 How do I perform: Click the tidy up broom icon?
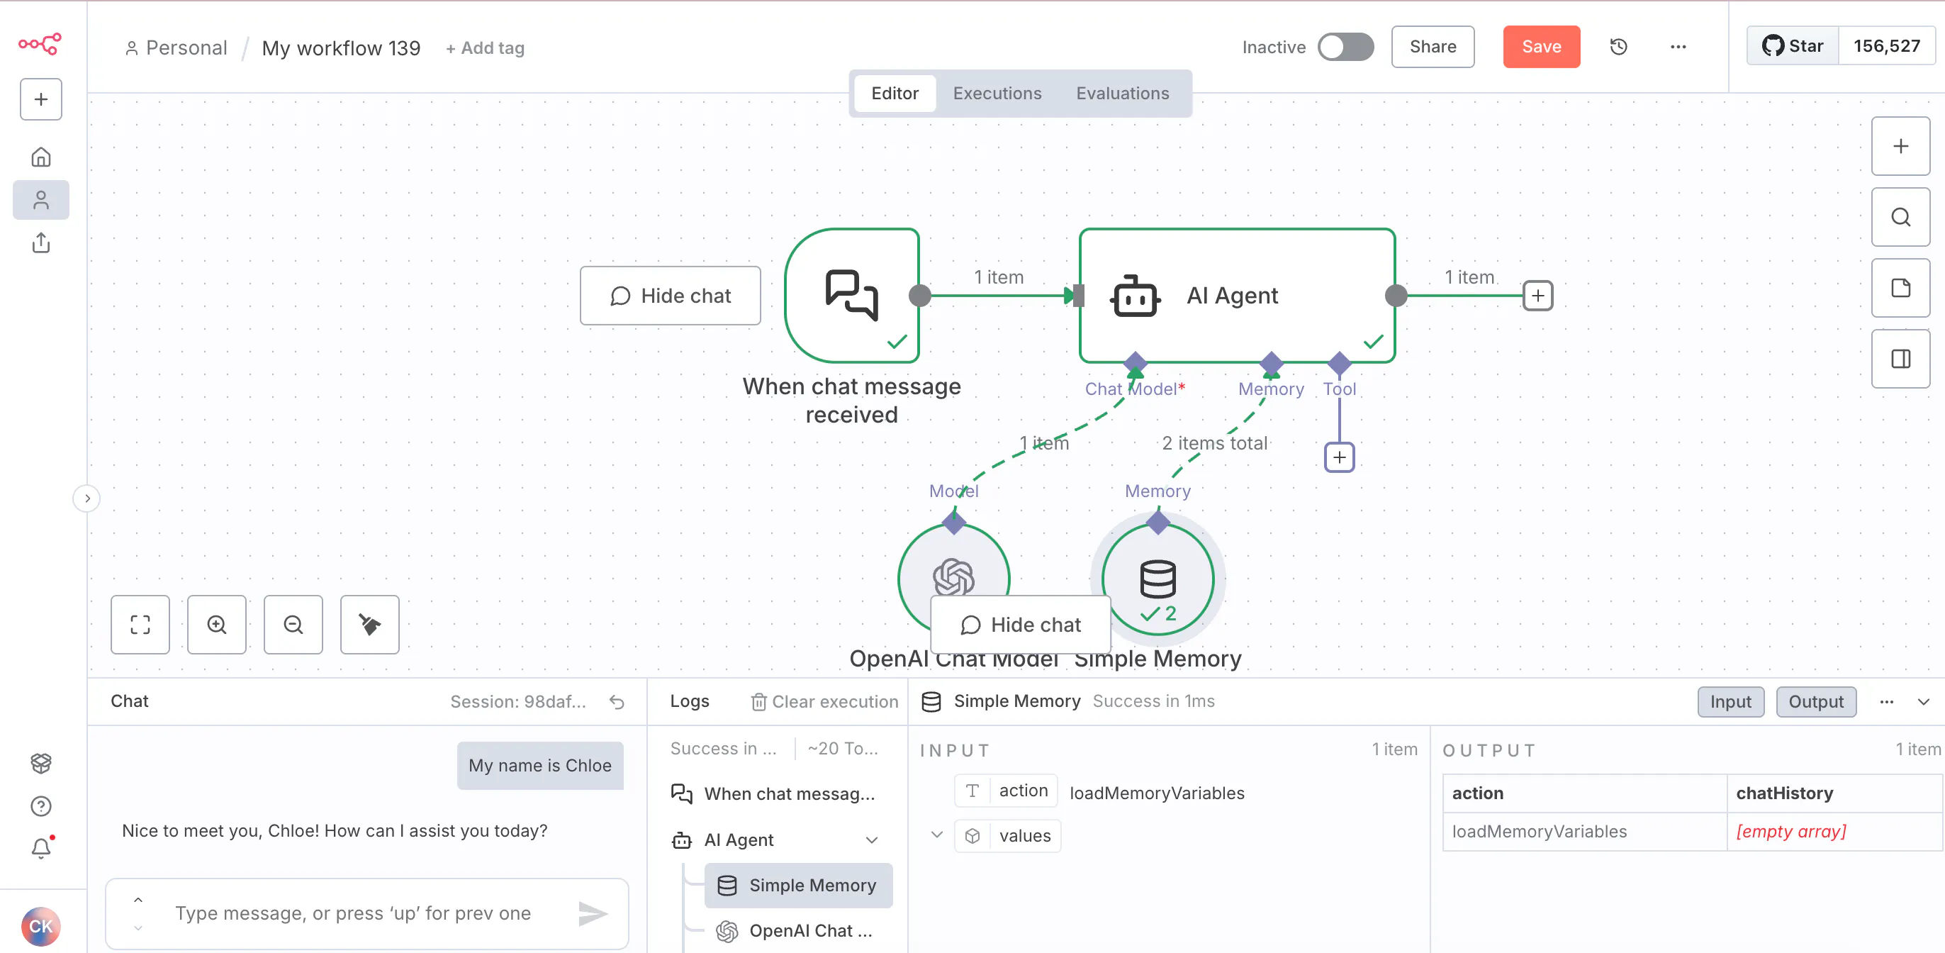[x=370, y=625]
